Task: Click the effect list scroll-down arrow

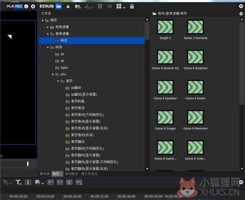Action: (x=242, y=169)
